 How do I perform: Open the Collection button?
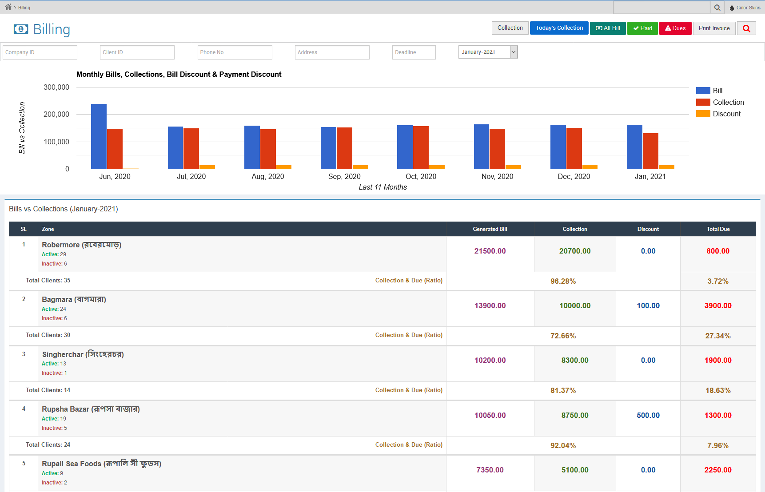click(x=510, y=28)
